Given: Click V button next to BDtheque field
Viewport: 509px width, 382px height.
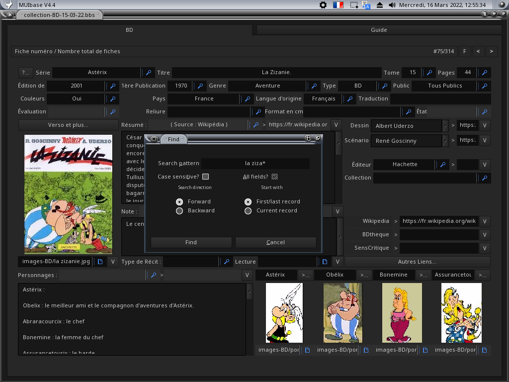Looking at the screenshot, I should click(485, 235).
